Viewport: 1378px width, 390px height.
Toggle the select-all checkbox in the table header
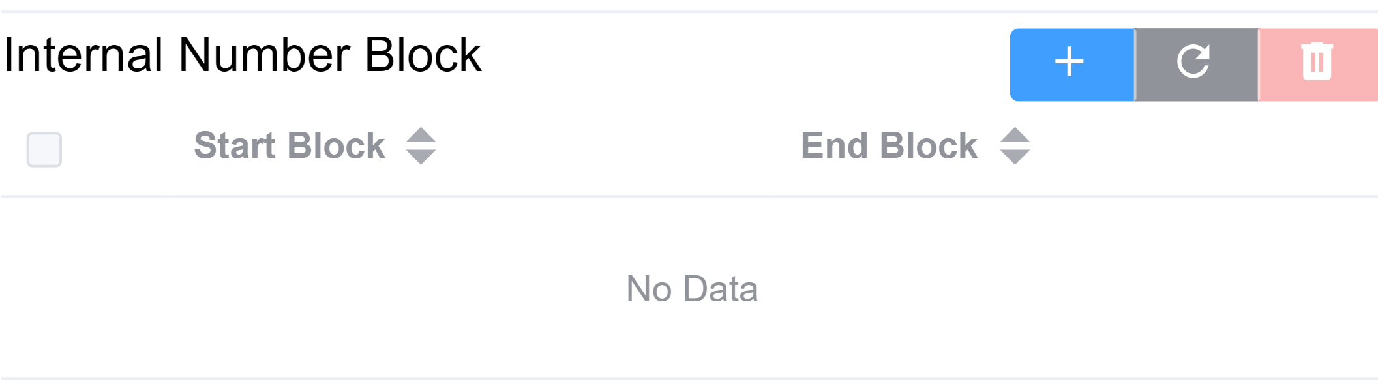tap(44, 149)
